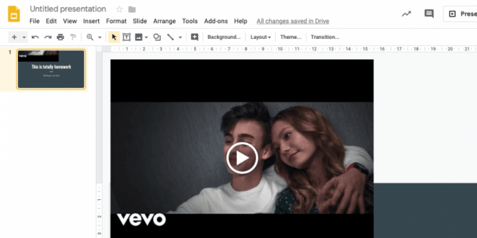Open the File menu

click(34, 21)
